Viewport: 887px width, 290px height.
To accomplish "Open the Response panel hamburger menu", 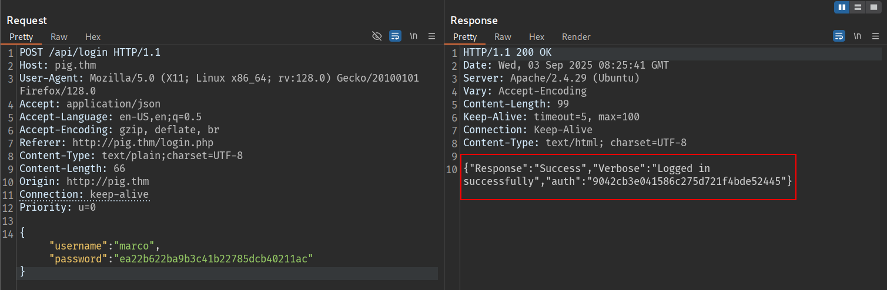I will 875,36.
